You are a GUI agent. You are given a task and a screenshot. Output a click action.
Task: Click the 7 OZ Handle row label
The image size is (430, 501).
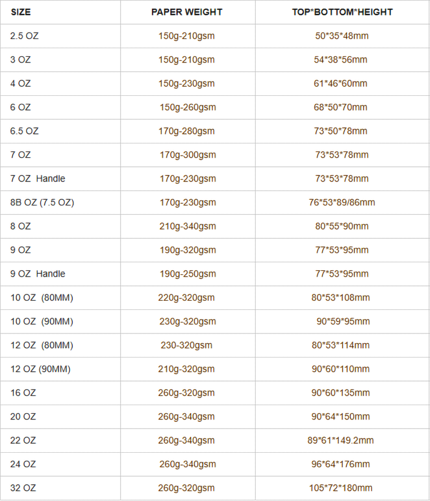tap(38, 178)
